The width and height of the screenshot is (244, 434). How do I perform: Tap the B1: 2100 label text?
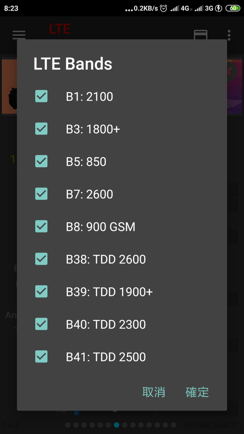[x=89, y=97]
